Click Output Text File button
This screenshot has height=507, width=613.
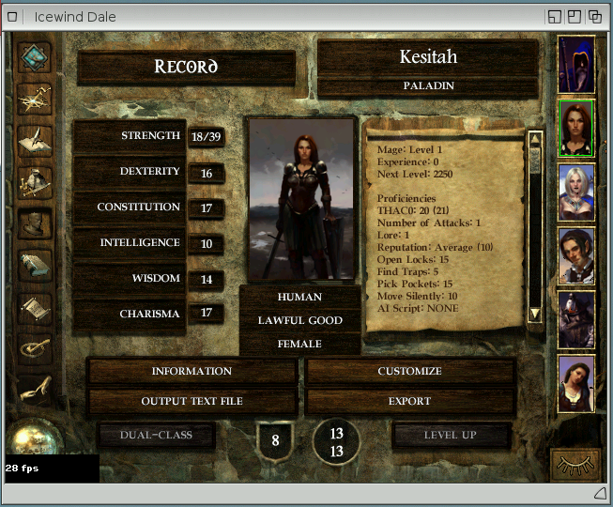point(192,402)
